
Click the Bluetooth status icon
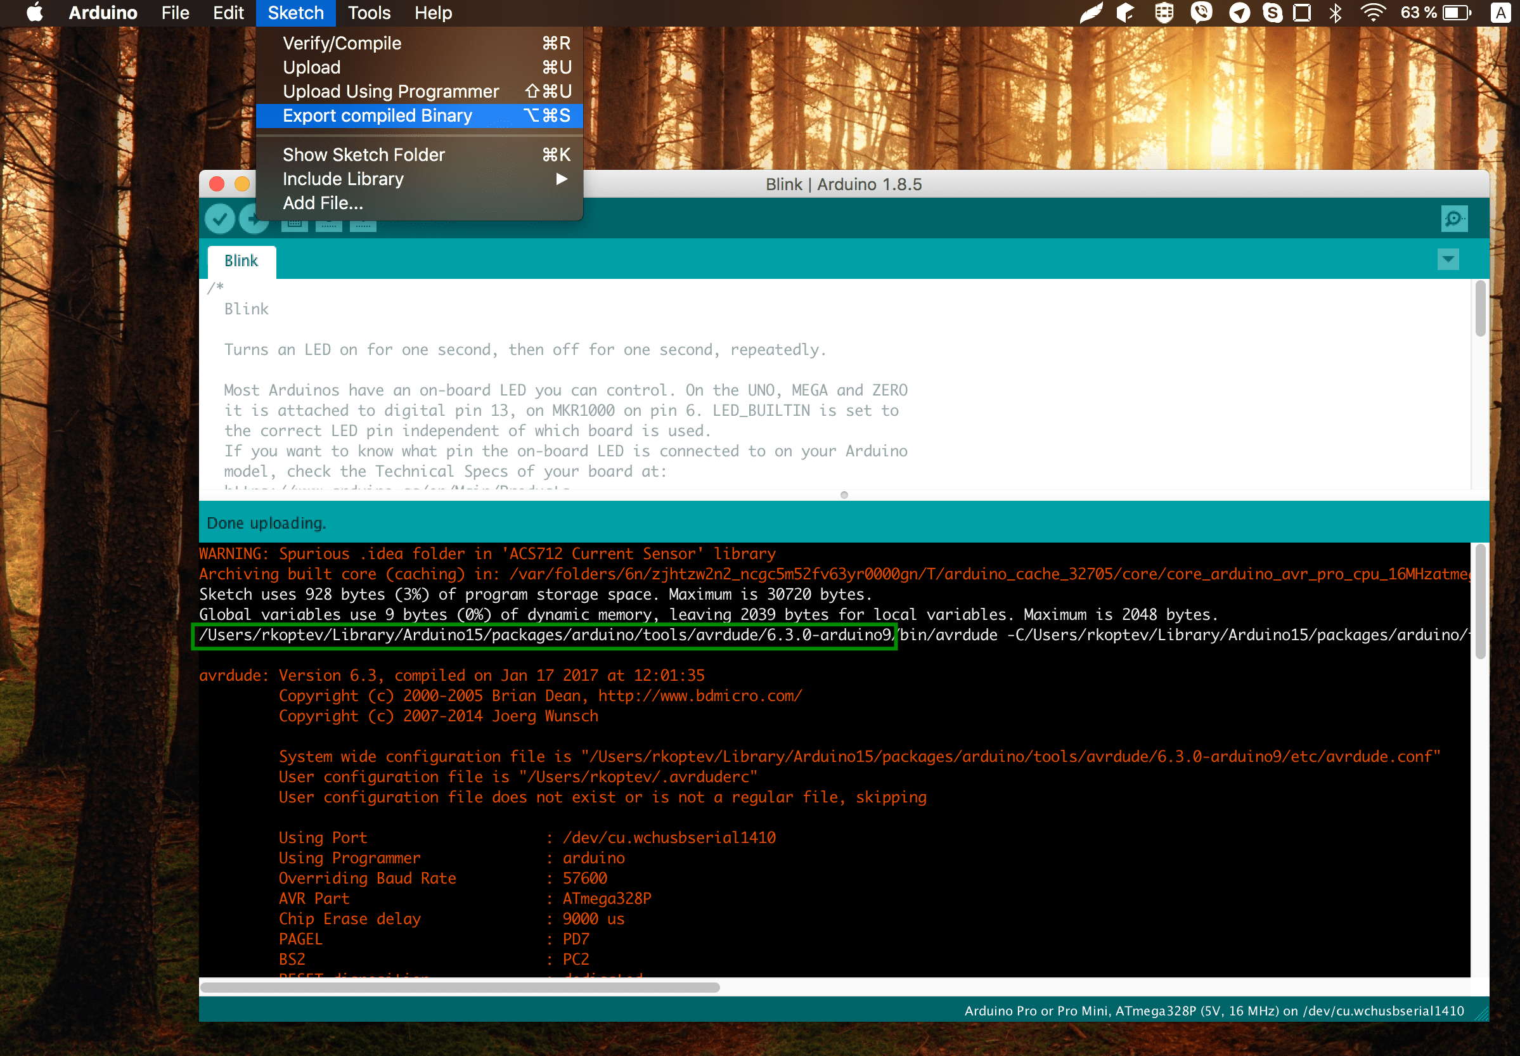click(x=1336, y=13)
